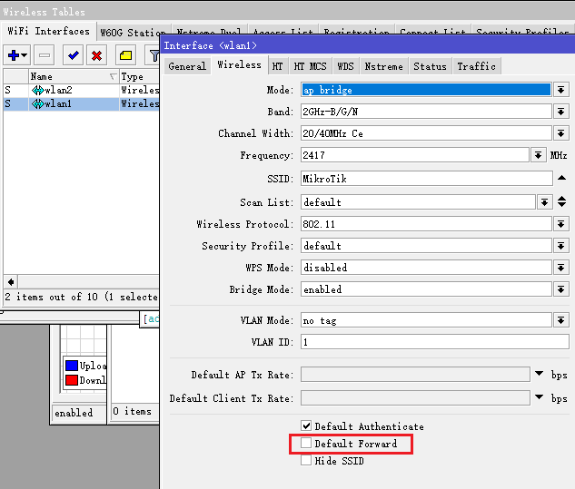The height and width of the screenshot is (489, 575).
Task: Disable interface with red X icon
Action: click(96, 55)
